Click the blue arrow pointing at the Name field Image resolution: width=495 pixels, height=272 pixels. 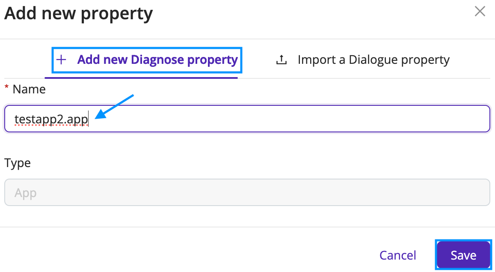(x=114, y=107)
